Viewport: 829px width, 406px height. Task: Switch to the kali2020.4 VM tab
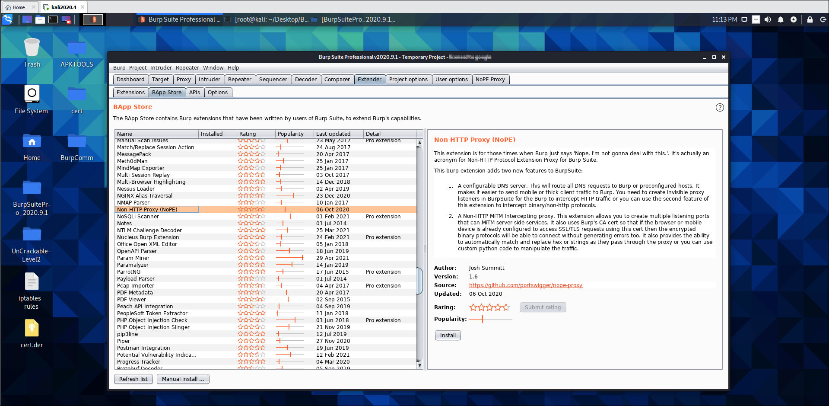[x=64, y=7]
